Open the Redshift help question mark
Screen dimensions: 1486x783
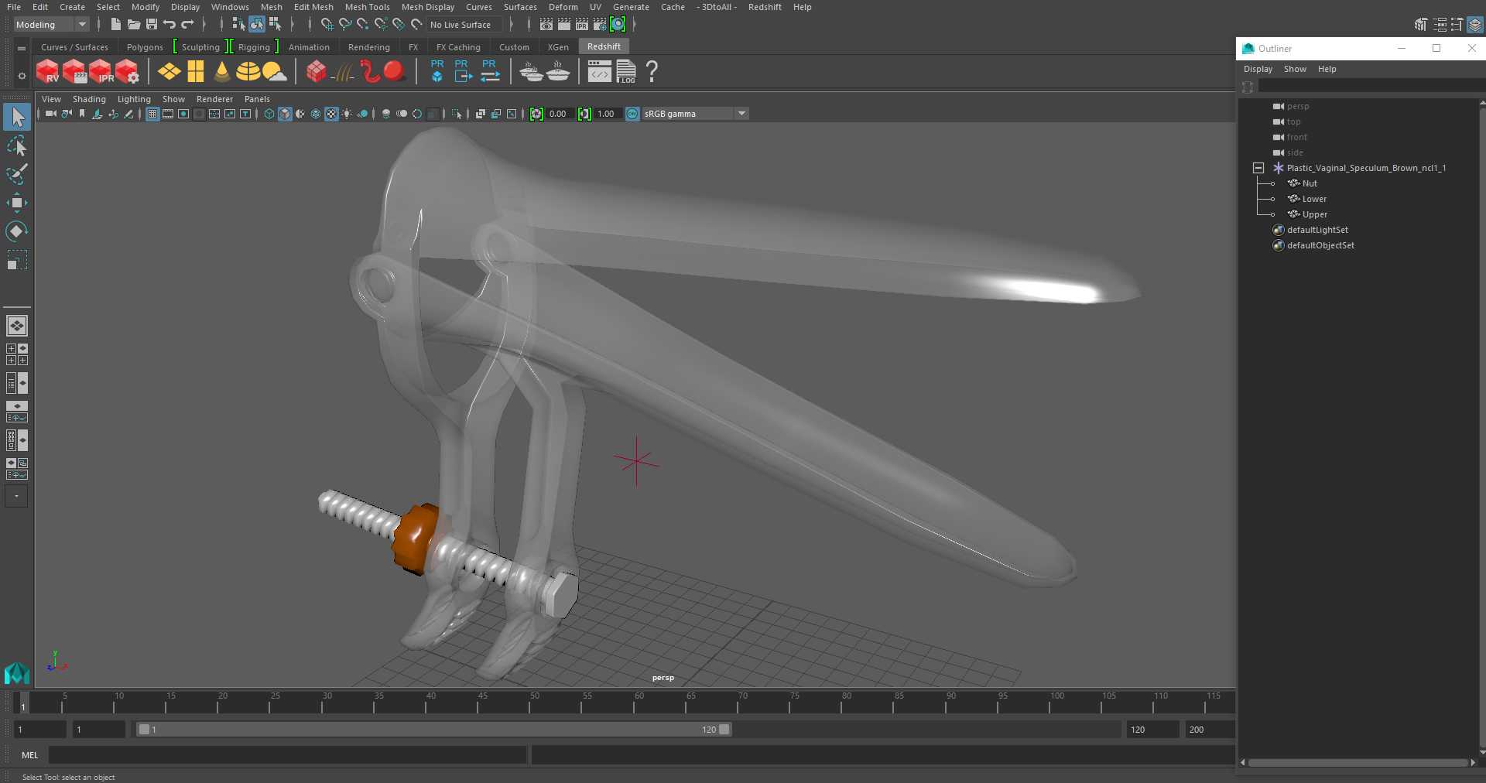point(652,72)
